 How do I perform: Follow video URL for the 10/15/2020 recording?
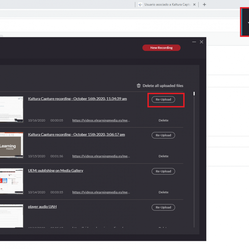pos(101,156)
